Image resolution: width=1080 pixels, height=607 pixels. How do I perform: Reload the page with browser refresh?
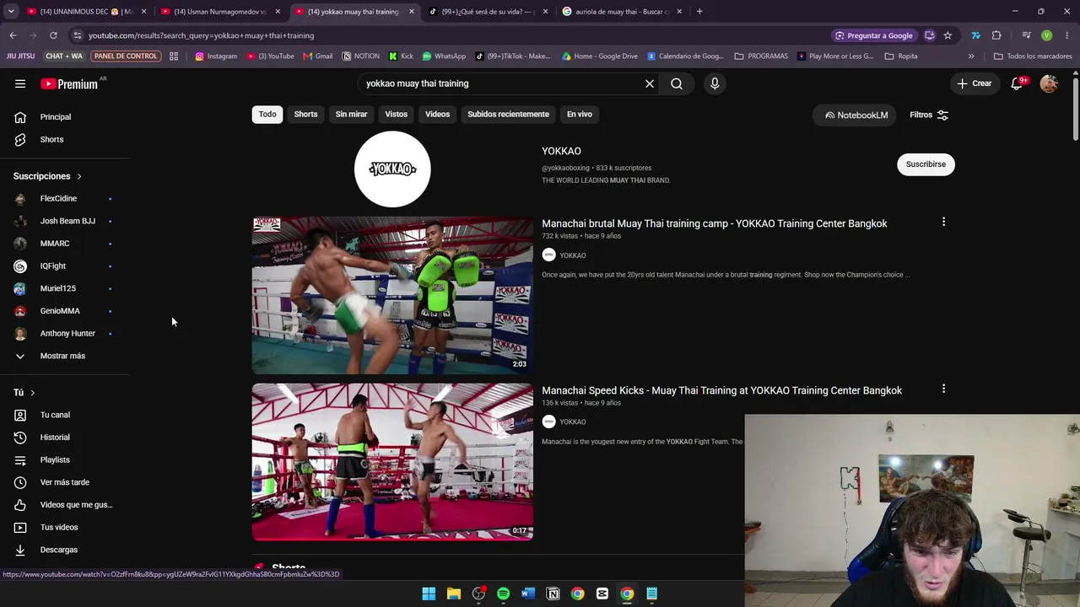[53, 35]
